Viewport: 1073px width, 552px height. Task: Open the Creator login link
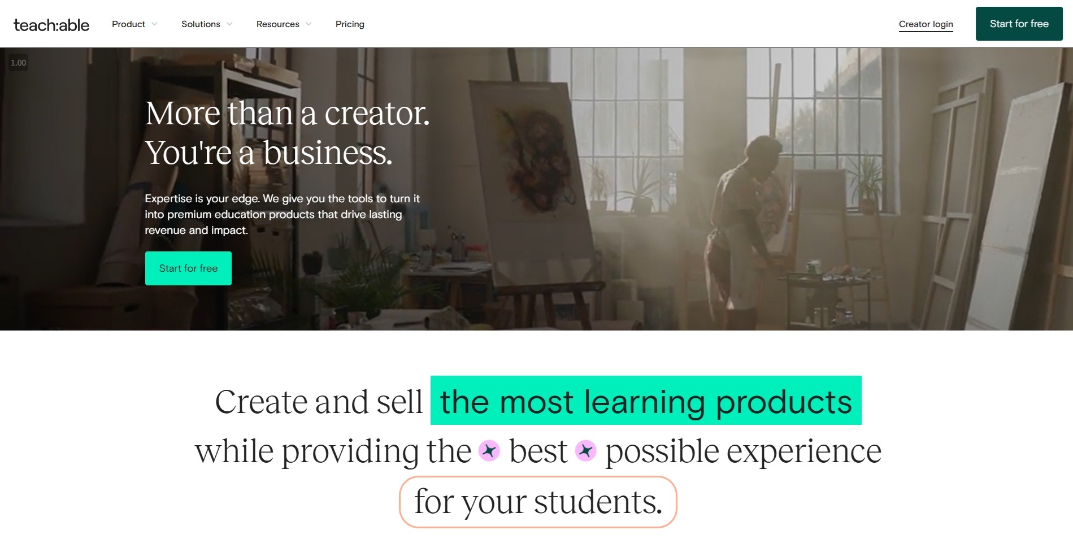pyautogui.click(x=926, y=24)
